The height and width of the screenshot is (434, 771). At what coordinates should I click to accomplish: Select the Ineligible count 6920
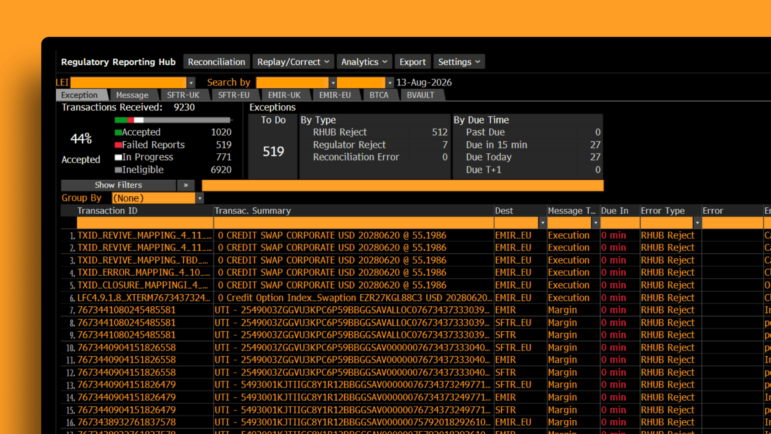click(x=221, y=170)
